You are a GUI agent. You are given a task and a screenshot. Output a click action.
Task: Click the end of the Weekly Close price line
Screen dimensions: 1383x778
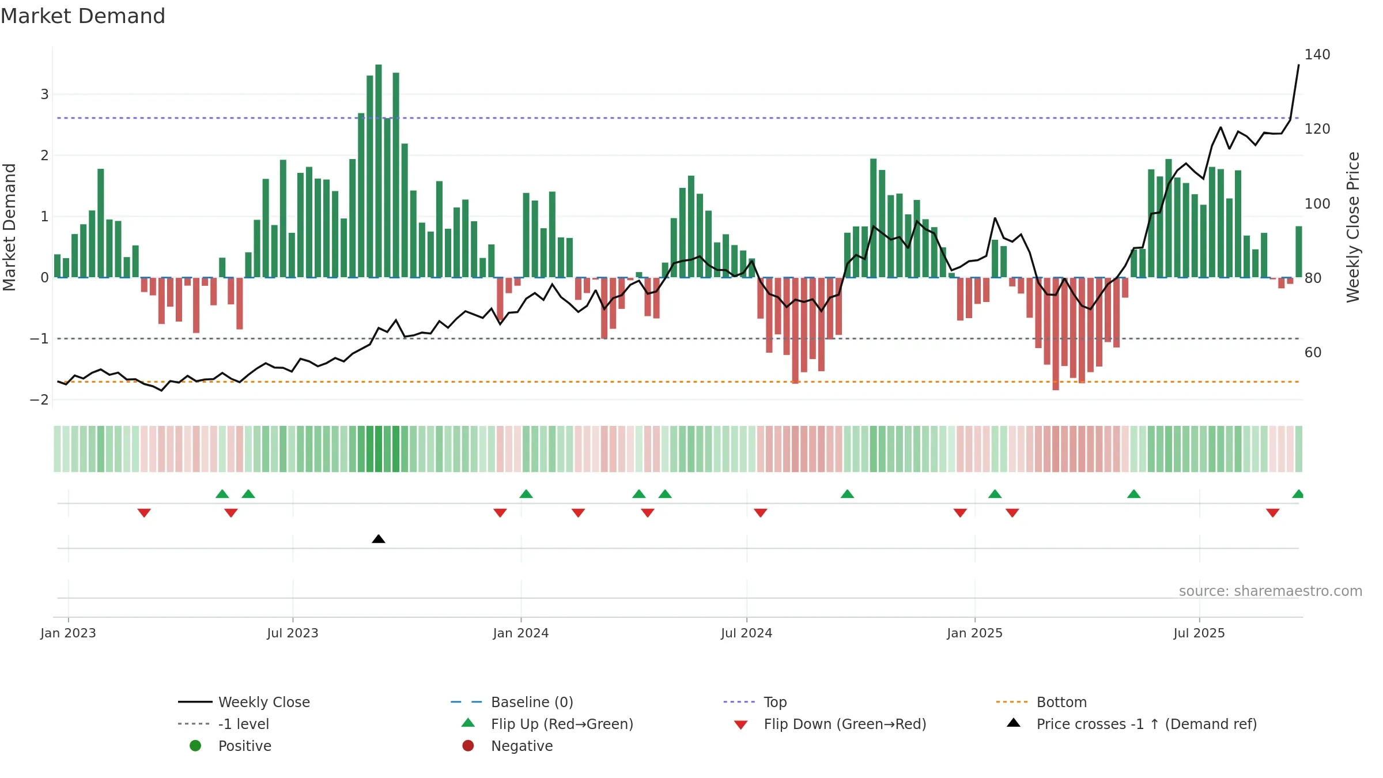coord(1299,65)
